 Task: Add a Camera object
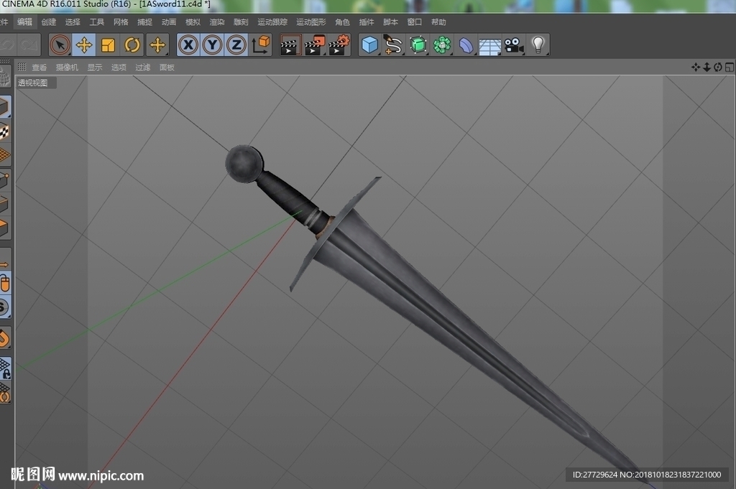tap(514, 45)
